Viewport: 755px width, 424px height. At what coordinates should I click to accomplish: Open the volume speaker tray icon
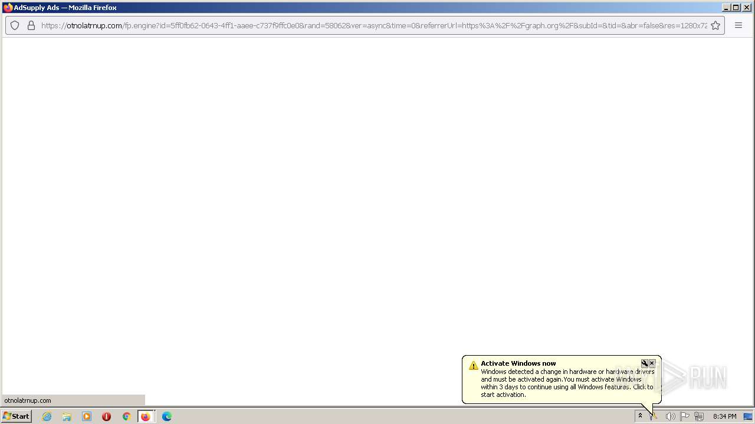[x=670, y=416]
